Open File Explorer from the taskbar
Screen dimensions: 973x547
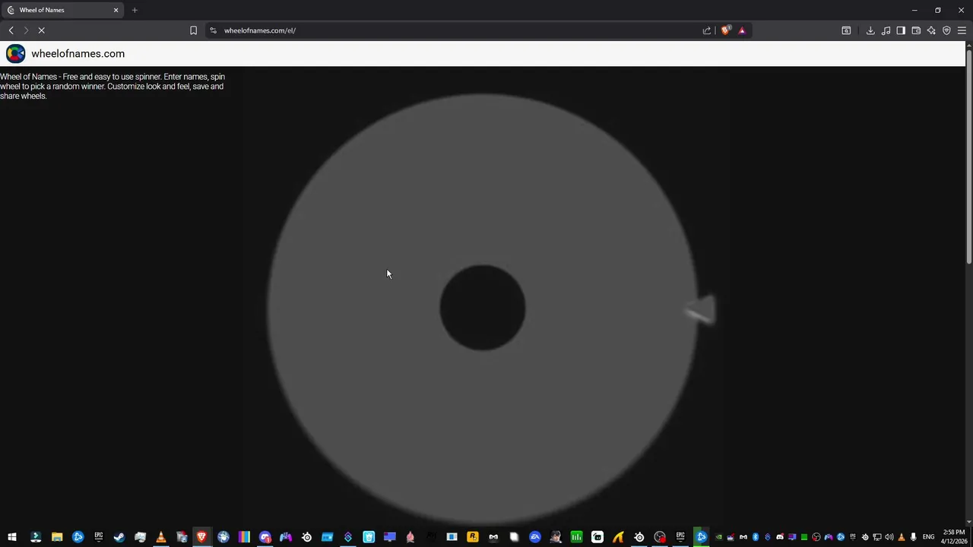coord(57,537)
